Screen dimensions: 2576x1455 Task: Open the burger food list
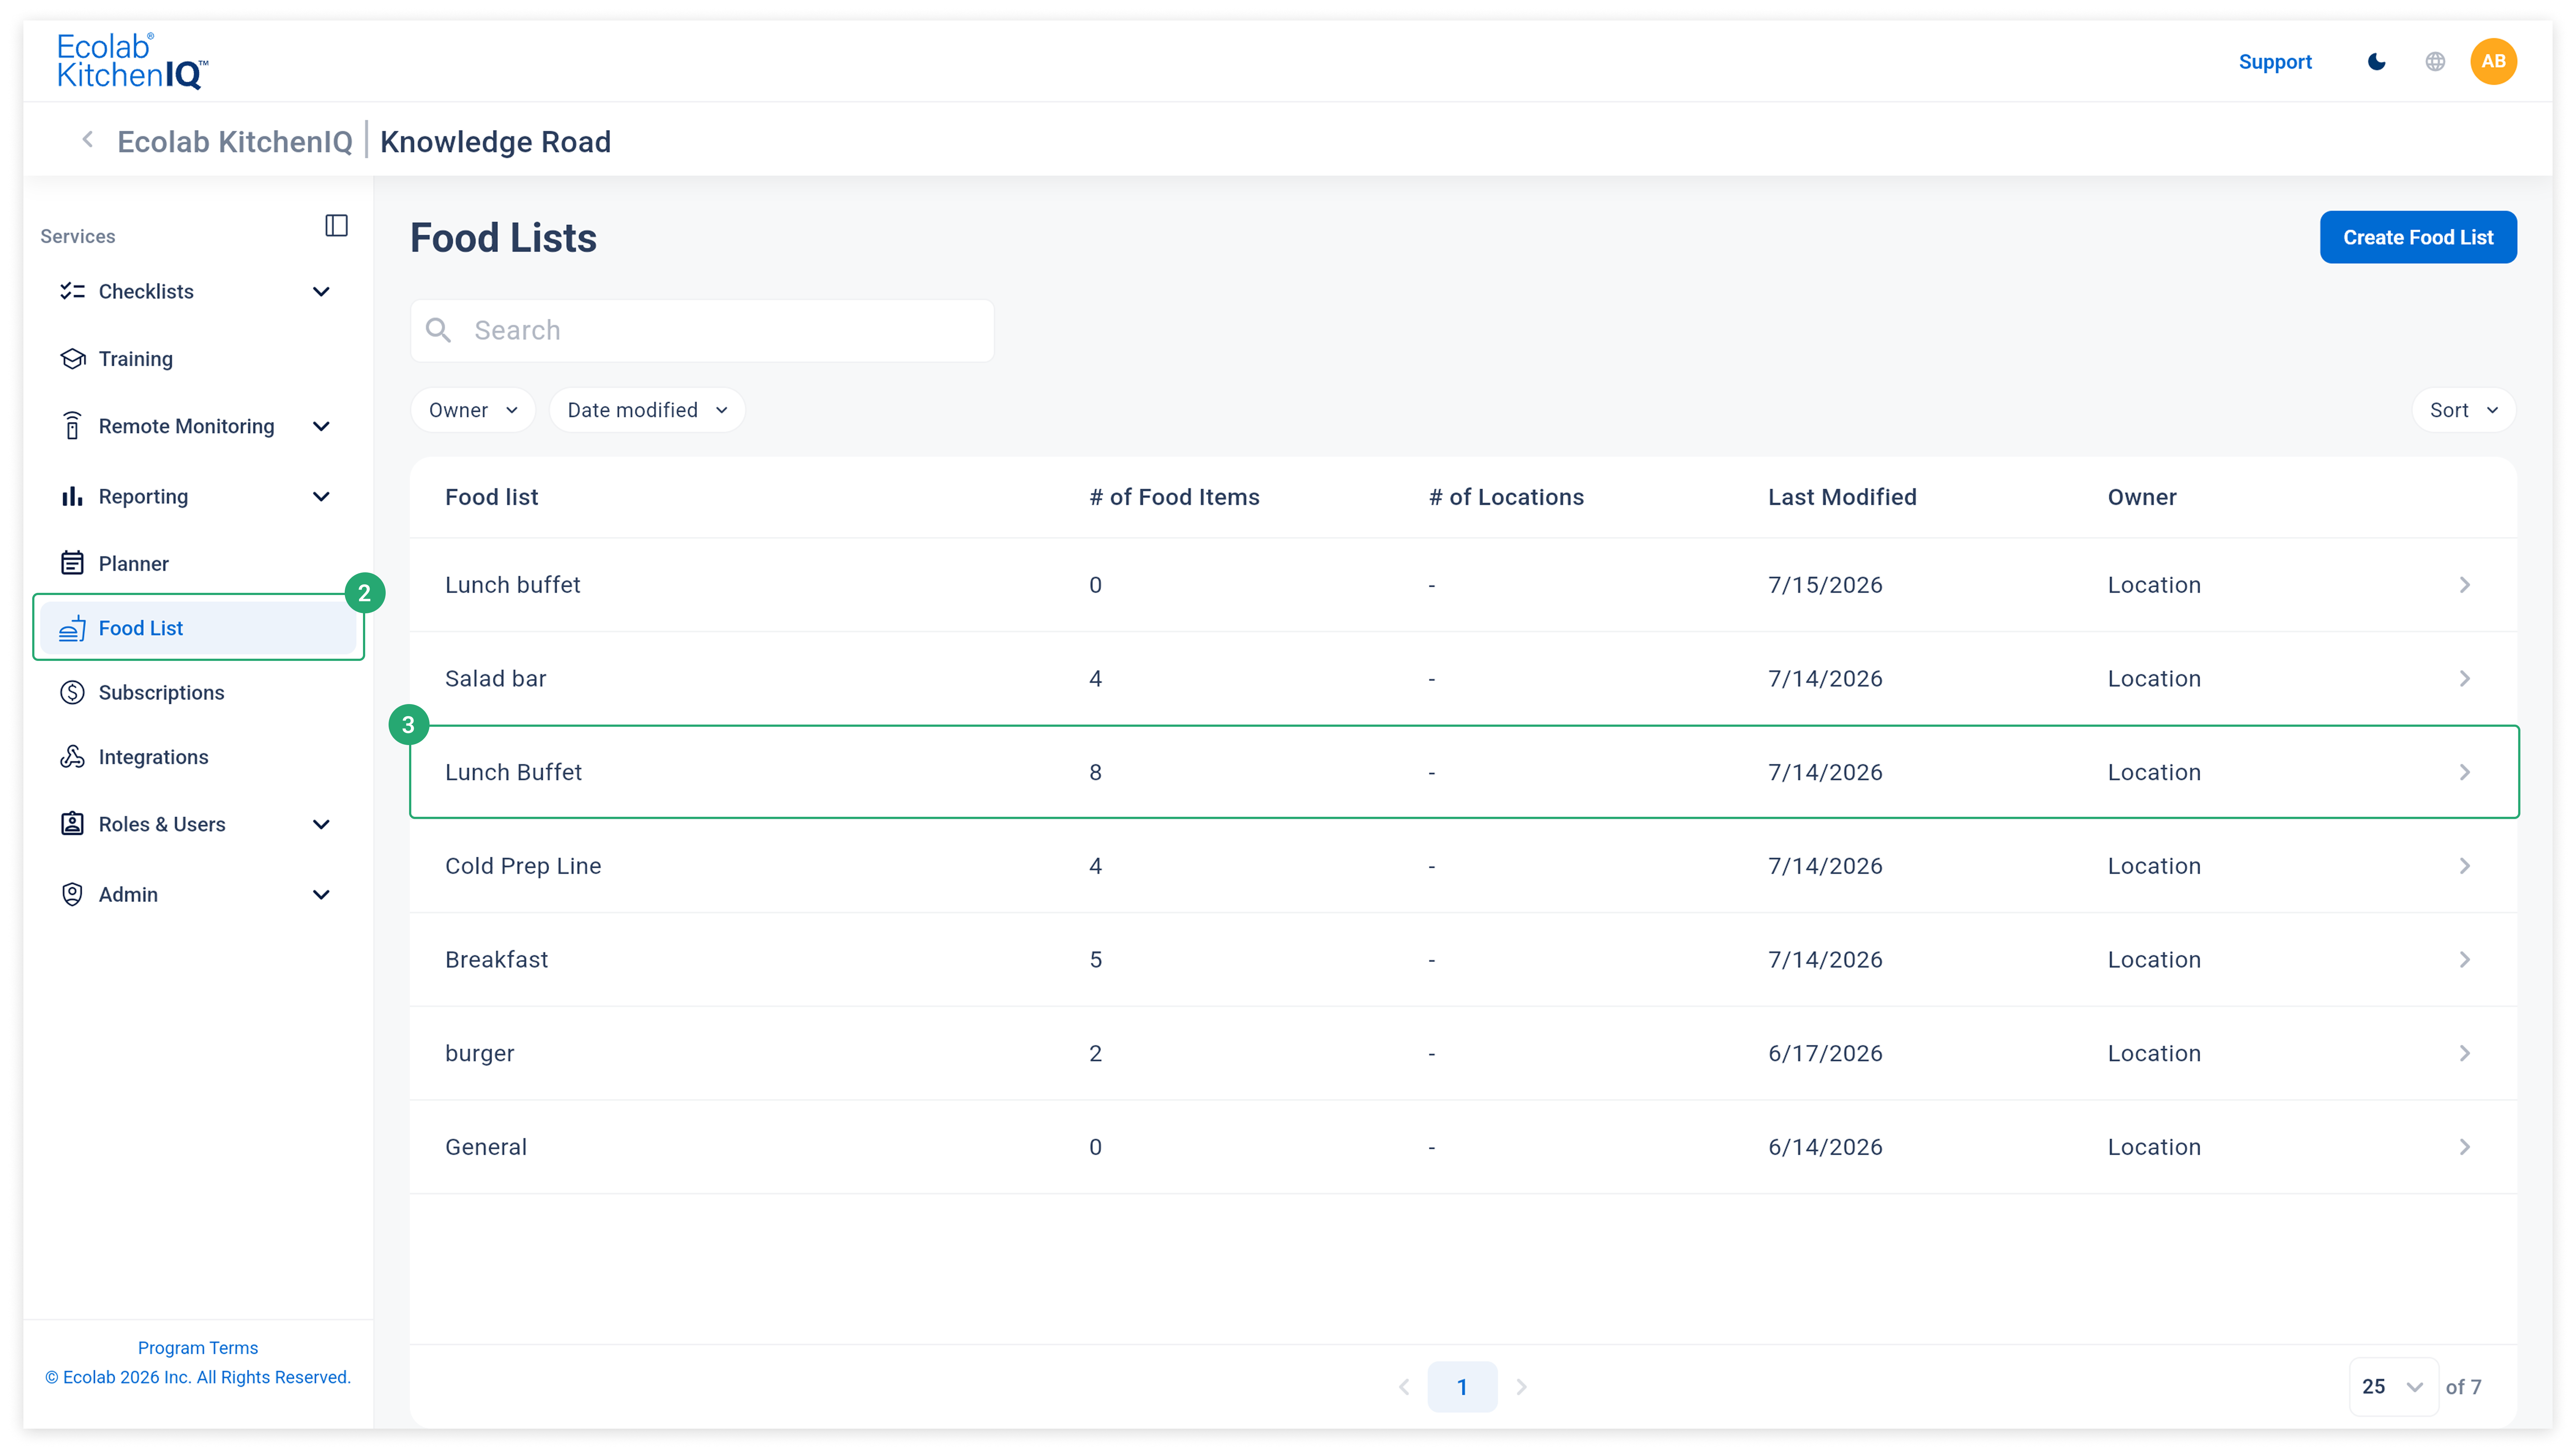point(1463,1053)
